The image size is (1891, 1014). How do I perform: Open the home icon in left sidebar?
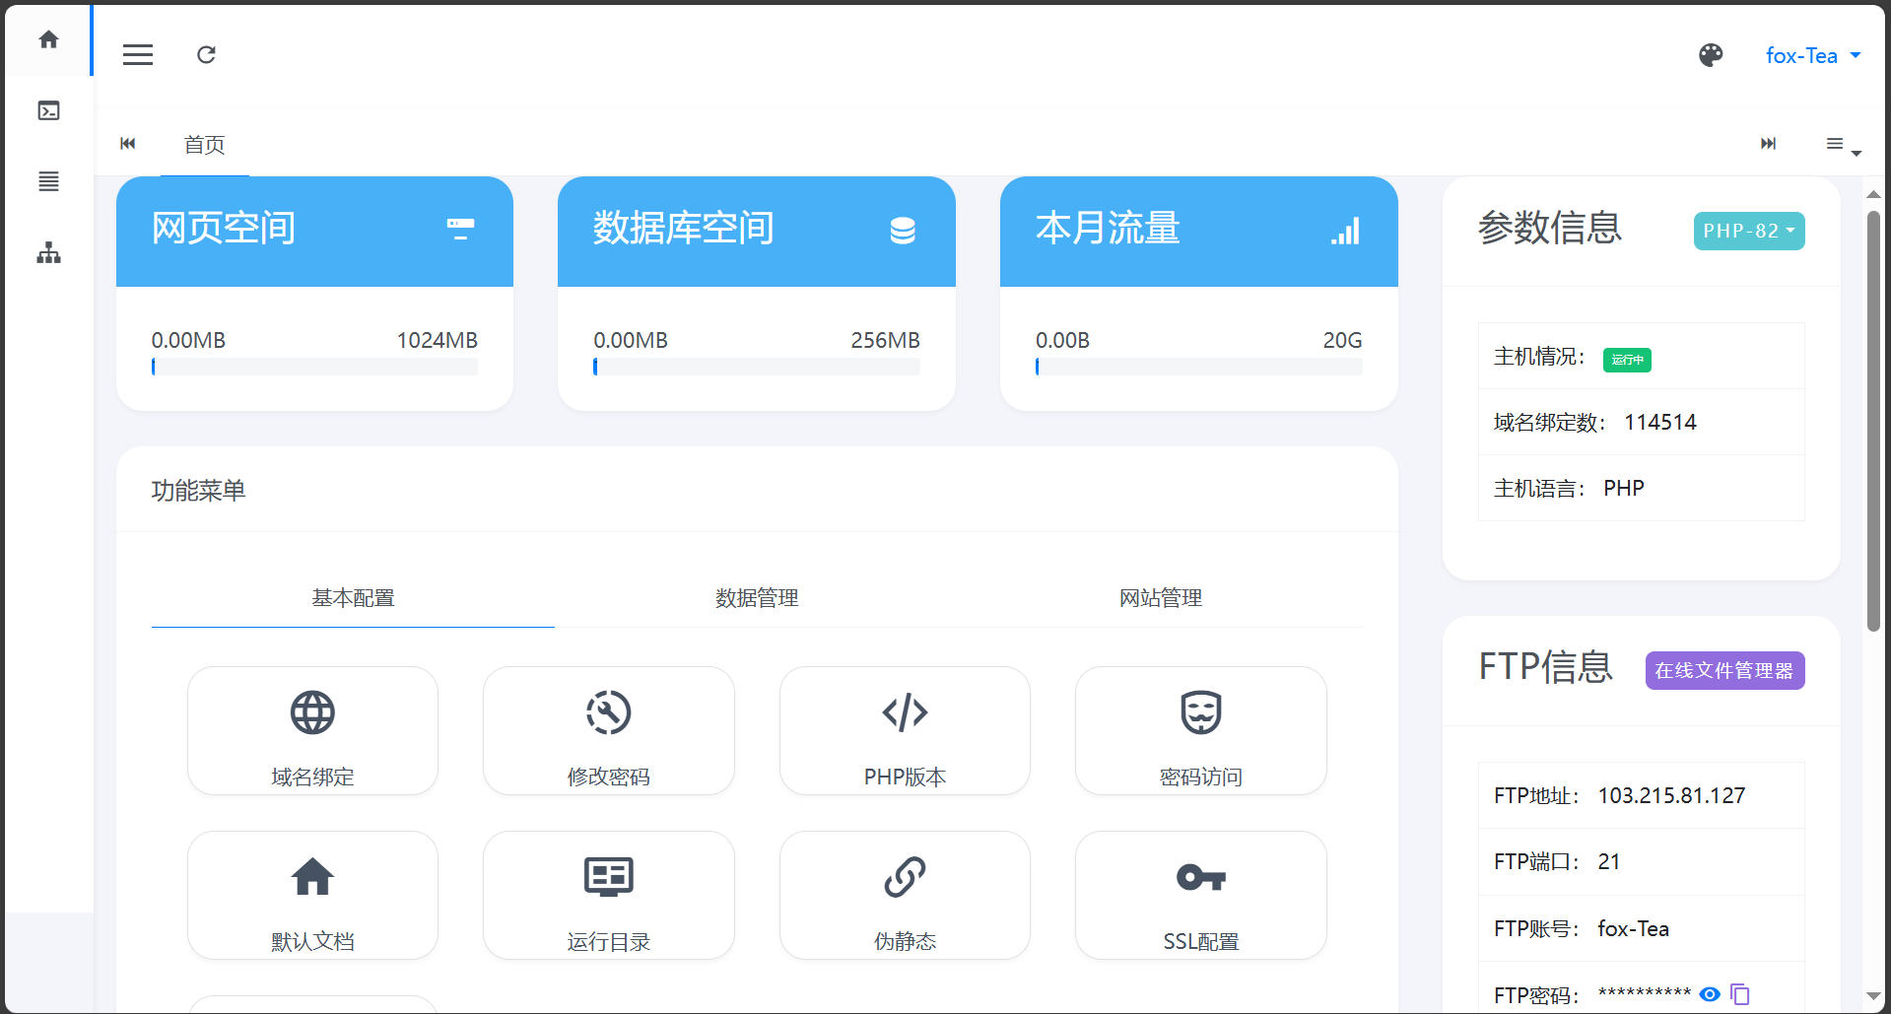click(x=48, y=39)
